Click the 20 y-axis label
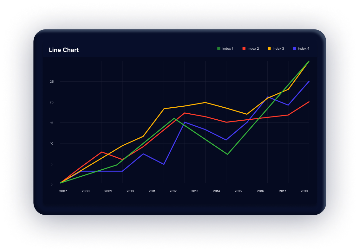 tap(52, 102)
